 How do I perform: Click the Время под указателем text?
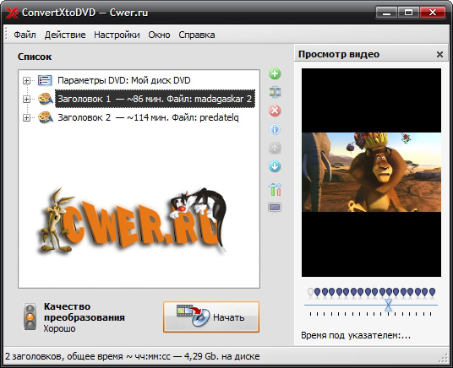[x=356, y=335]
